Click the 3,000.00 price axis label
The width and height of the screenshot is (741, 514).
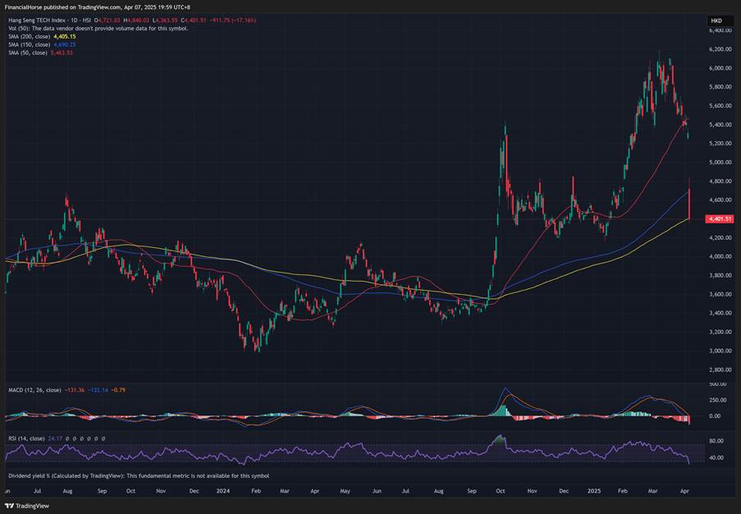[720, 351]
